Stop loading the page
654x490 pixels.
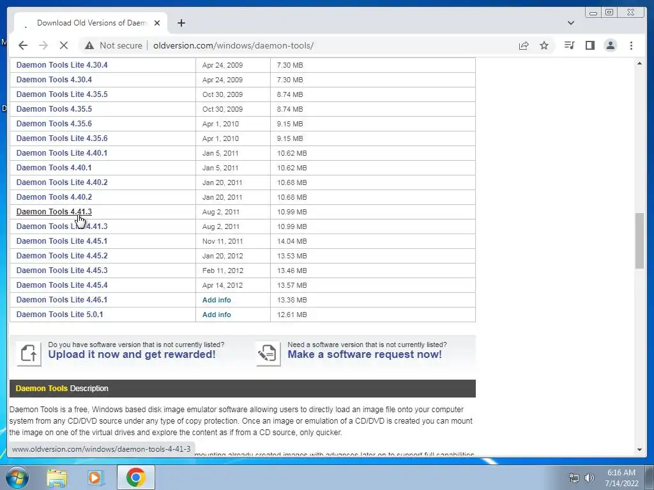[64, 45]
